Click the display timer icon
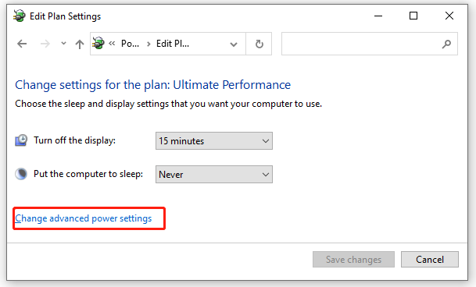Image resolution: width=476 pixels, height=287 pixels. point(21,140)
